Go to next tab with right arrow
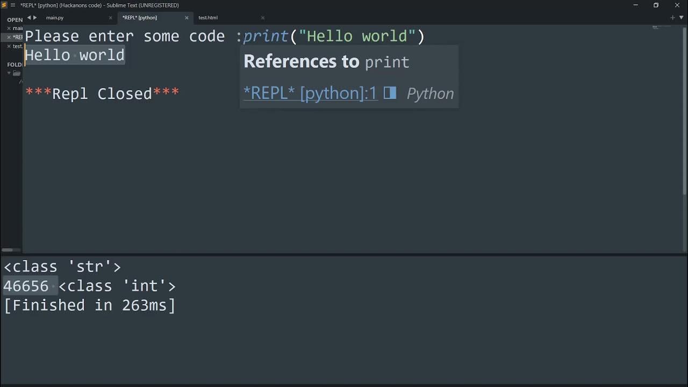Image resolution: width=688 pixels, height=387 pixels. [35, 17]
